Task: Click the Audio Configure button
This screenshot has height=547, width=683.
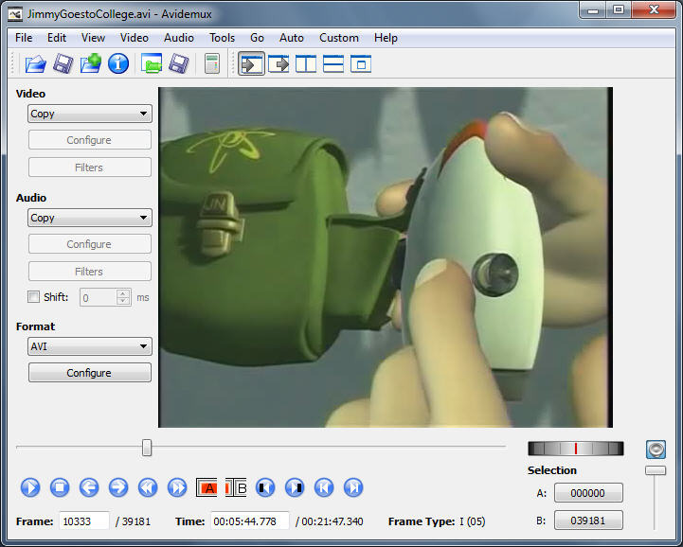Action: pos(90,244)
